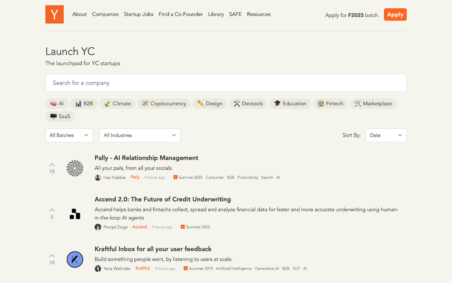This screenshot has height=283, width=452.
Task: Select the Summer 2019 batch label
Action: point(201,269)
